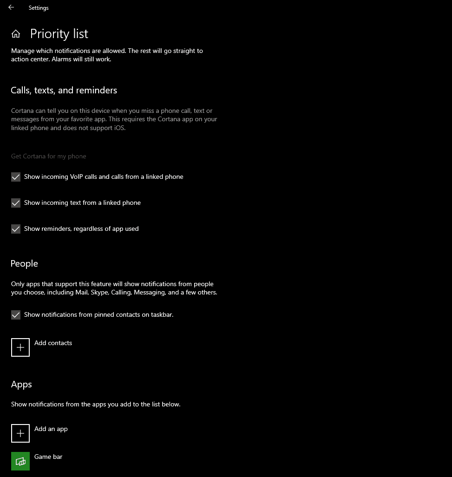The height and width of the screenshot is (477, 452).
Task: Click the Priority list page heading
Action: pos(59,34)
